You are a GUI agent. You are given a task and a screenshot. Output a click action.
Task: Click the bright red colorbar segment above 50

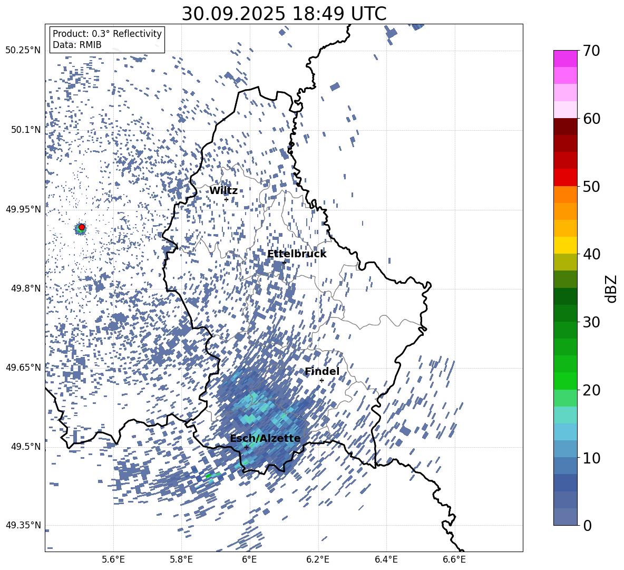[565, 178]
